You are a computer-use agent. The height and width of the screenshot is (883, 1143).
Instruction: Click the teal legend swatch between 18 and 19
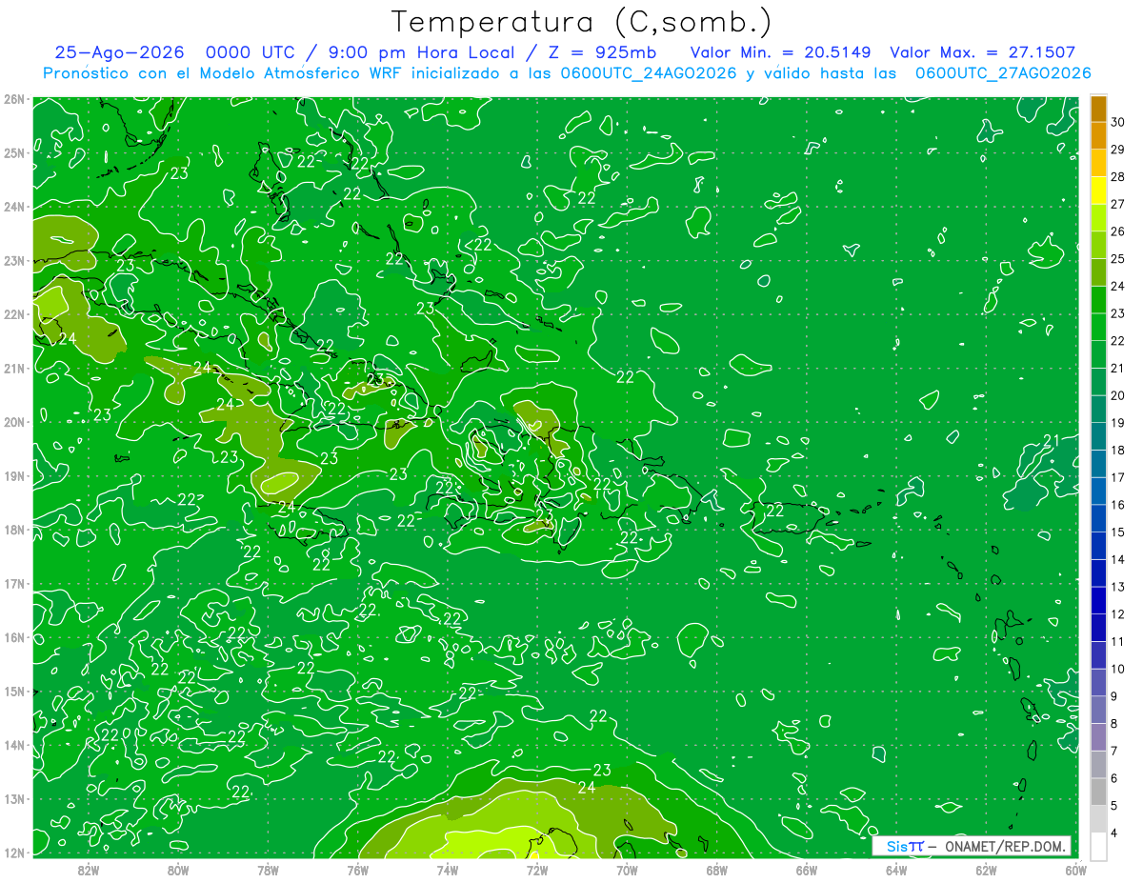pyautogui.click(x=1098, y=436)
